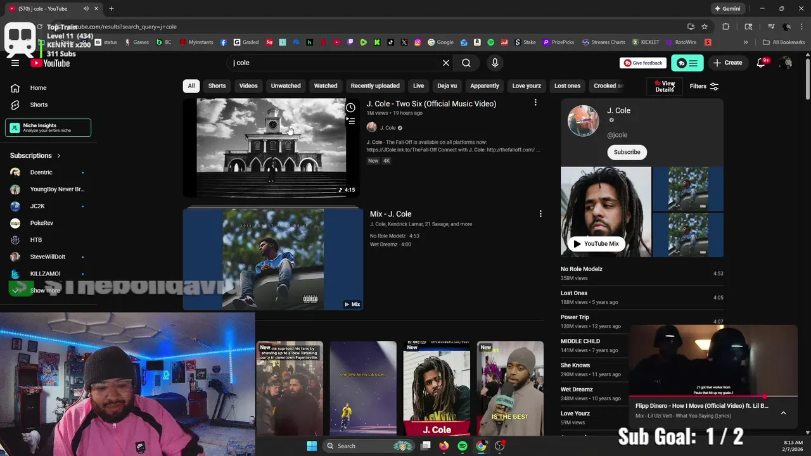Start voice search with the microphone icon
Viewport: 811px width, 456px height.
click(x=495, y=63)
